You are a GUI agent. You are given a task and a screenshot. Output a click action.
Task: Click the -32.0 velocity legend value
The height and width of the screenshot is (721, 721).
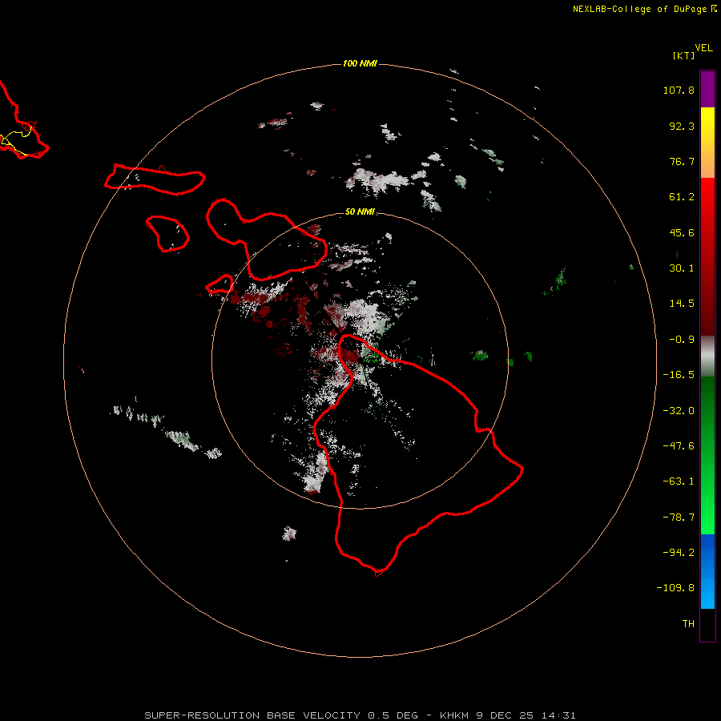click(679, 411)
